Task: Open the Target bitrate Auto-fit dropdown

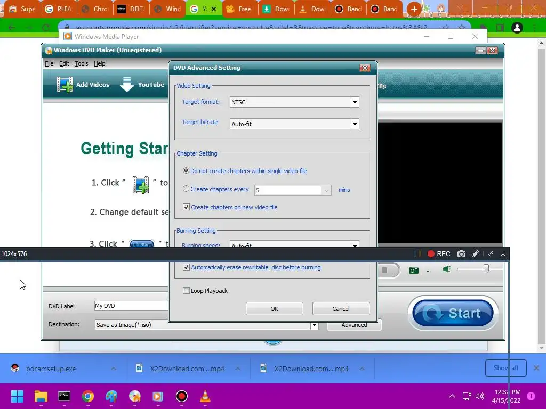Action: (355, 124)
